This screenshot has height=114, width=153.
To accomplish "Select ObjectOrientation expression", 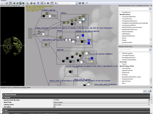I will (128, 32).
